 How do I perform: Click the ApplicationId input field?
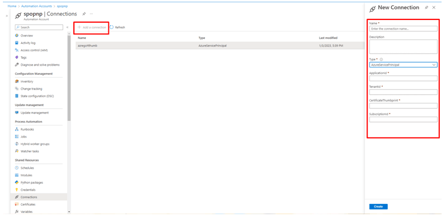point(403,78)
